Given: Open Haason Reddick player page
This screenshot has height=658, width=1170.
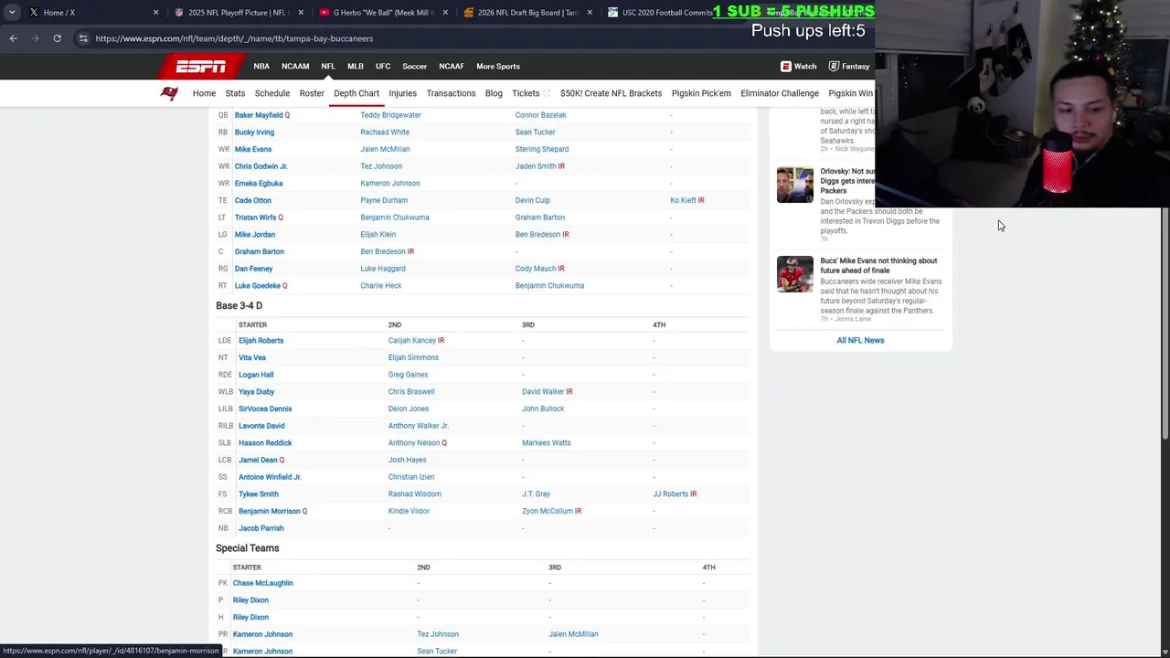Looking at the screenshot, I should tap(265, 443).
